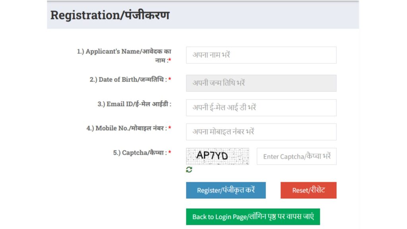Click the Reset/रीसेट button

pos(309,190)
